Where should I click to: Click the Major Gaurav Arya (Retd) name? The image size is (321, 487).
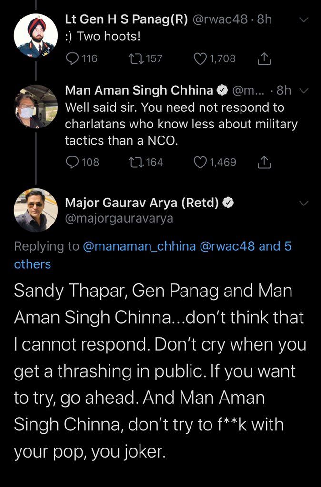pyautogui.click(x=141, y=203)
